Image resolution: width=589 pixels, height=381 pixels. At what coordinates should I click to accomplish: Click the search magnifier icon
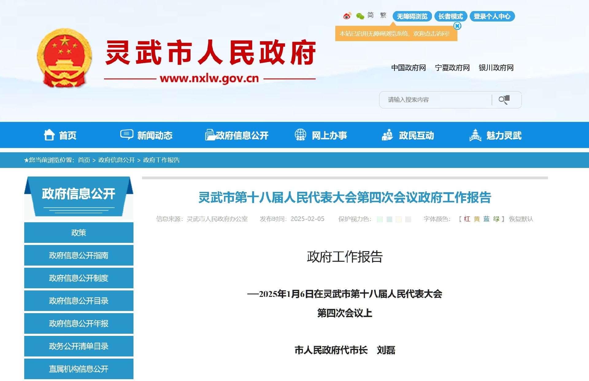coord(504,100)
